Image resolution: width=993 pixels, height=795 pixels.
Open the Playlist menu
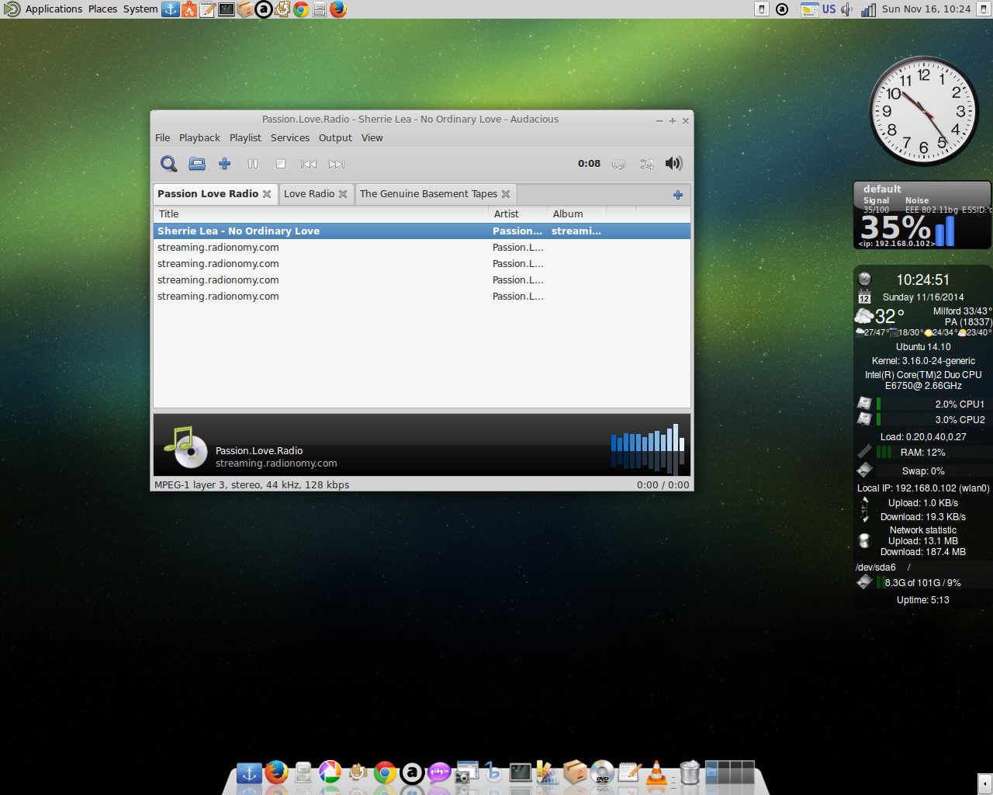tap(245, 137)
